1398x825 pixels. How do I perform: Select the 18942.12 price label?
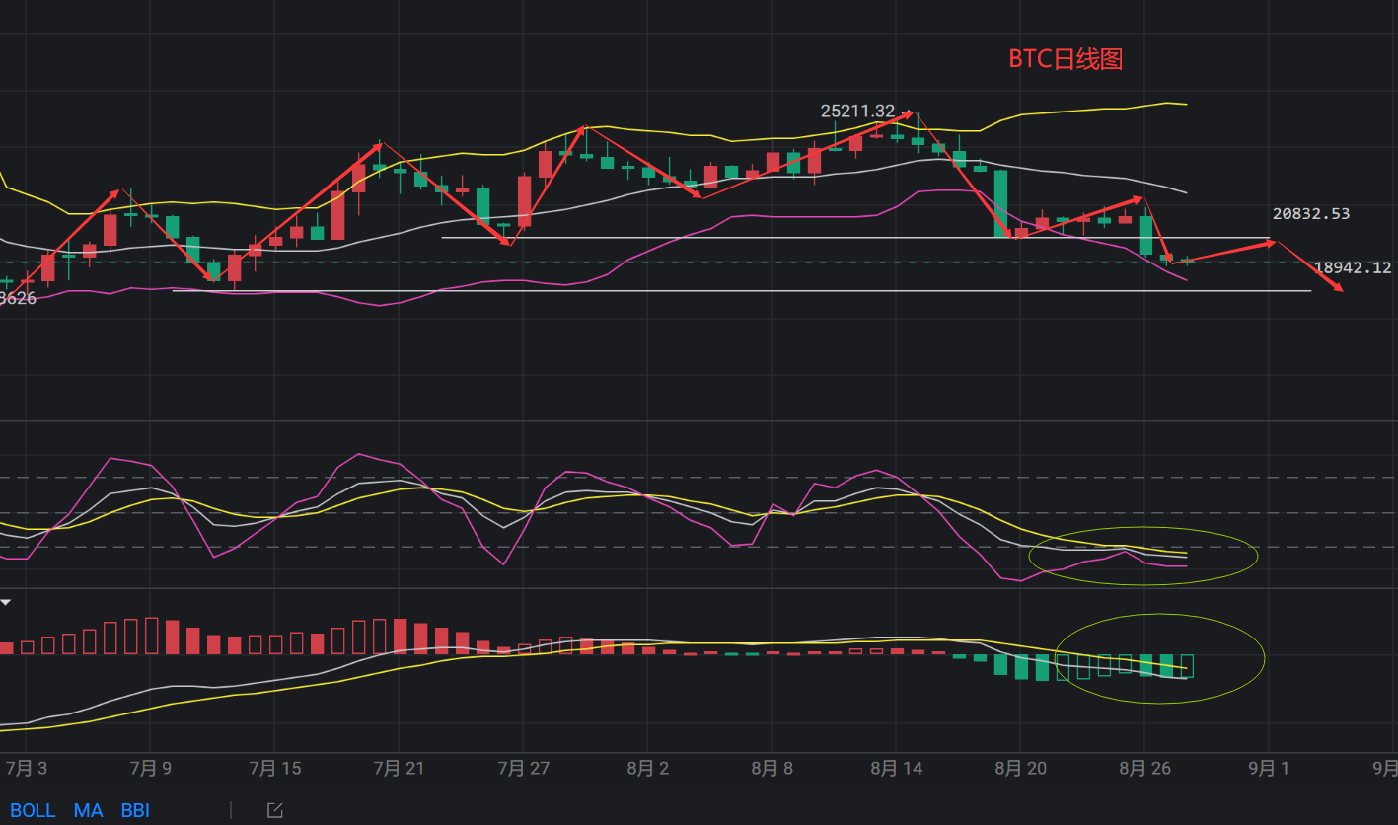coord(1352,267)
